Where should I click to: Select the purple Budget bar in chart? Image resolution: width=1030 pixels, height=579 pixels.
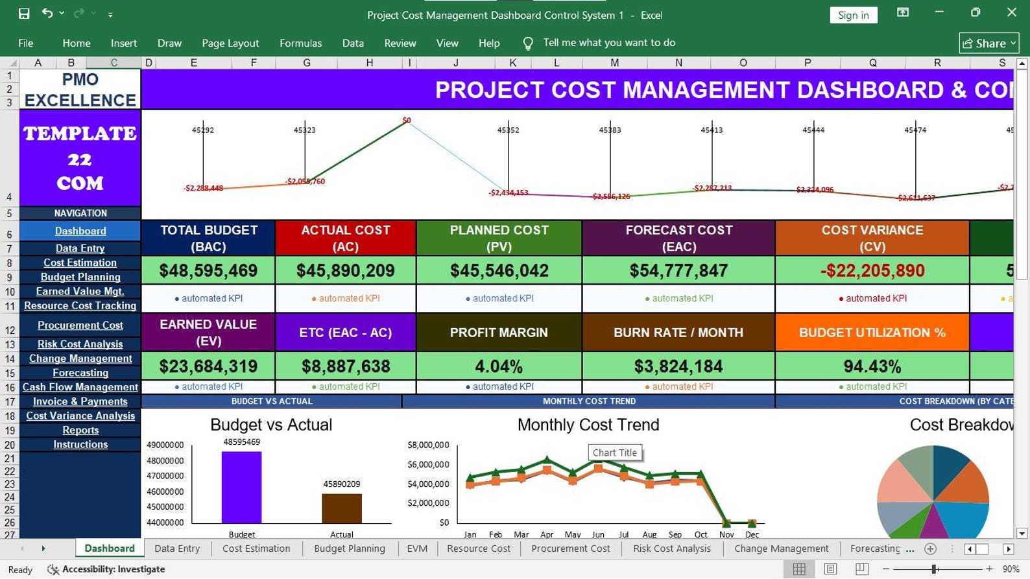pos(241,487)
